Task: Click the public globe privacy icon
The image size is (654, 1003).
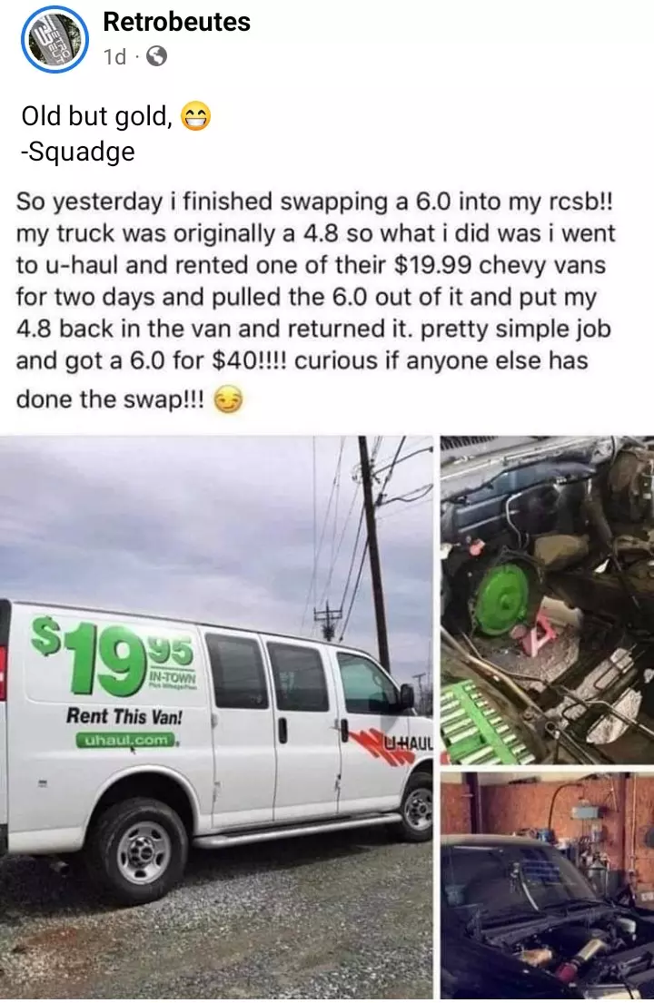Action: (x=157, y=57)
